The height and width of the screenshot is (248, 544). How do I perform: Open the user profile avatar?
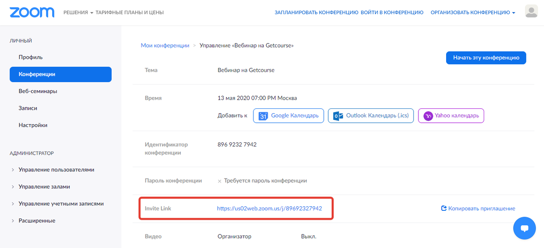tap(531, 12)
